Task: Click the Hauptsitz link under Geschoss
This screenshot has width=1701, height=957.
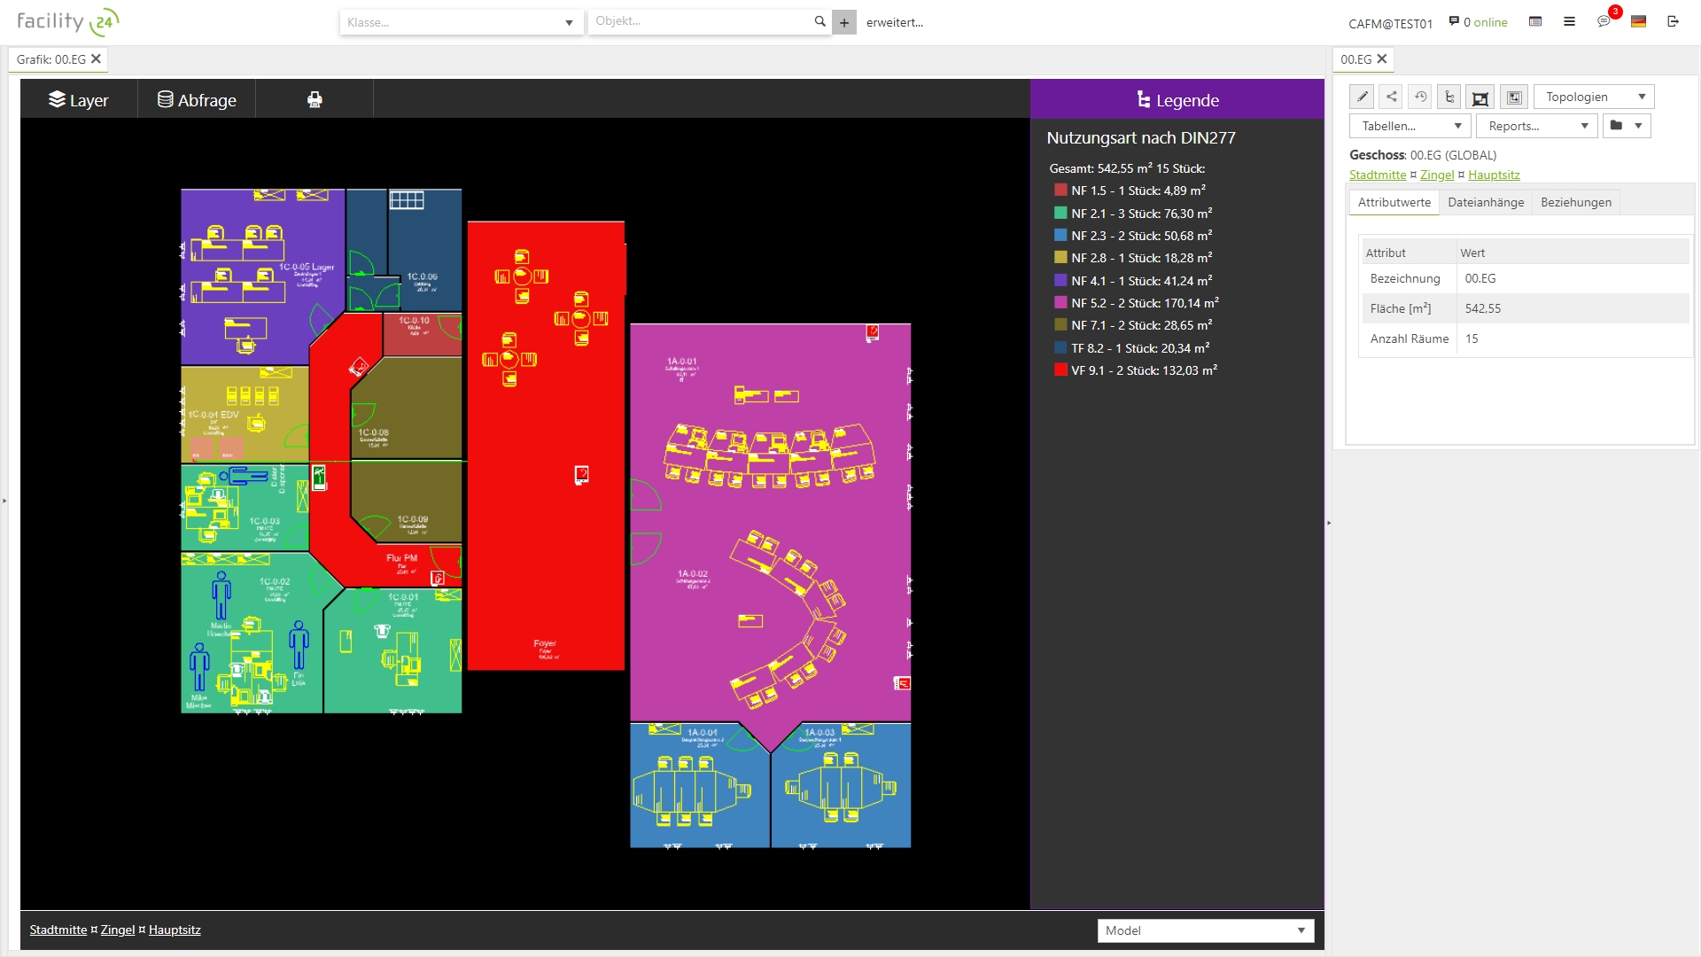Action: click(1494, 175)
